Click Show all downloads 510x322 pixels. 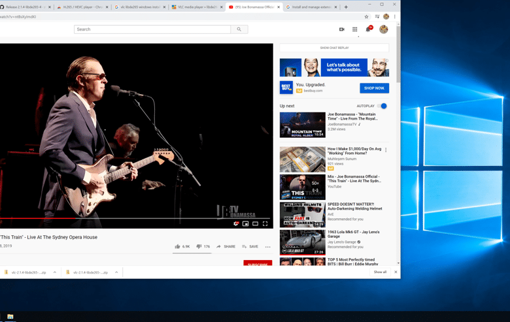[381, 272]
